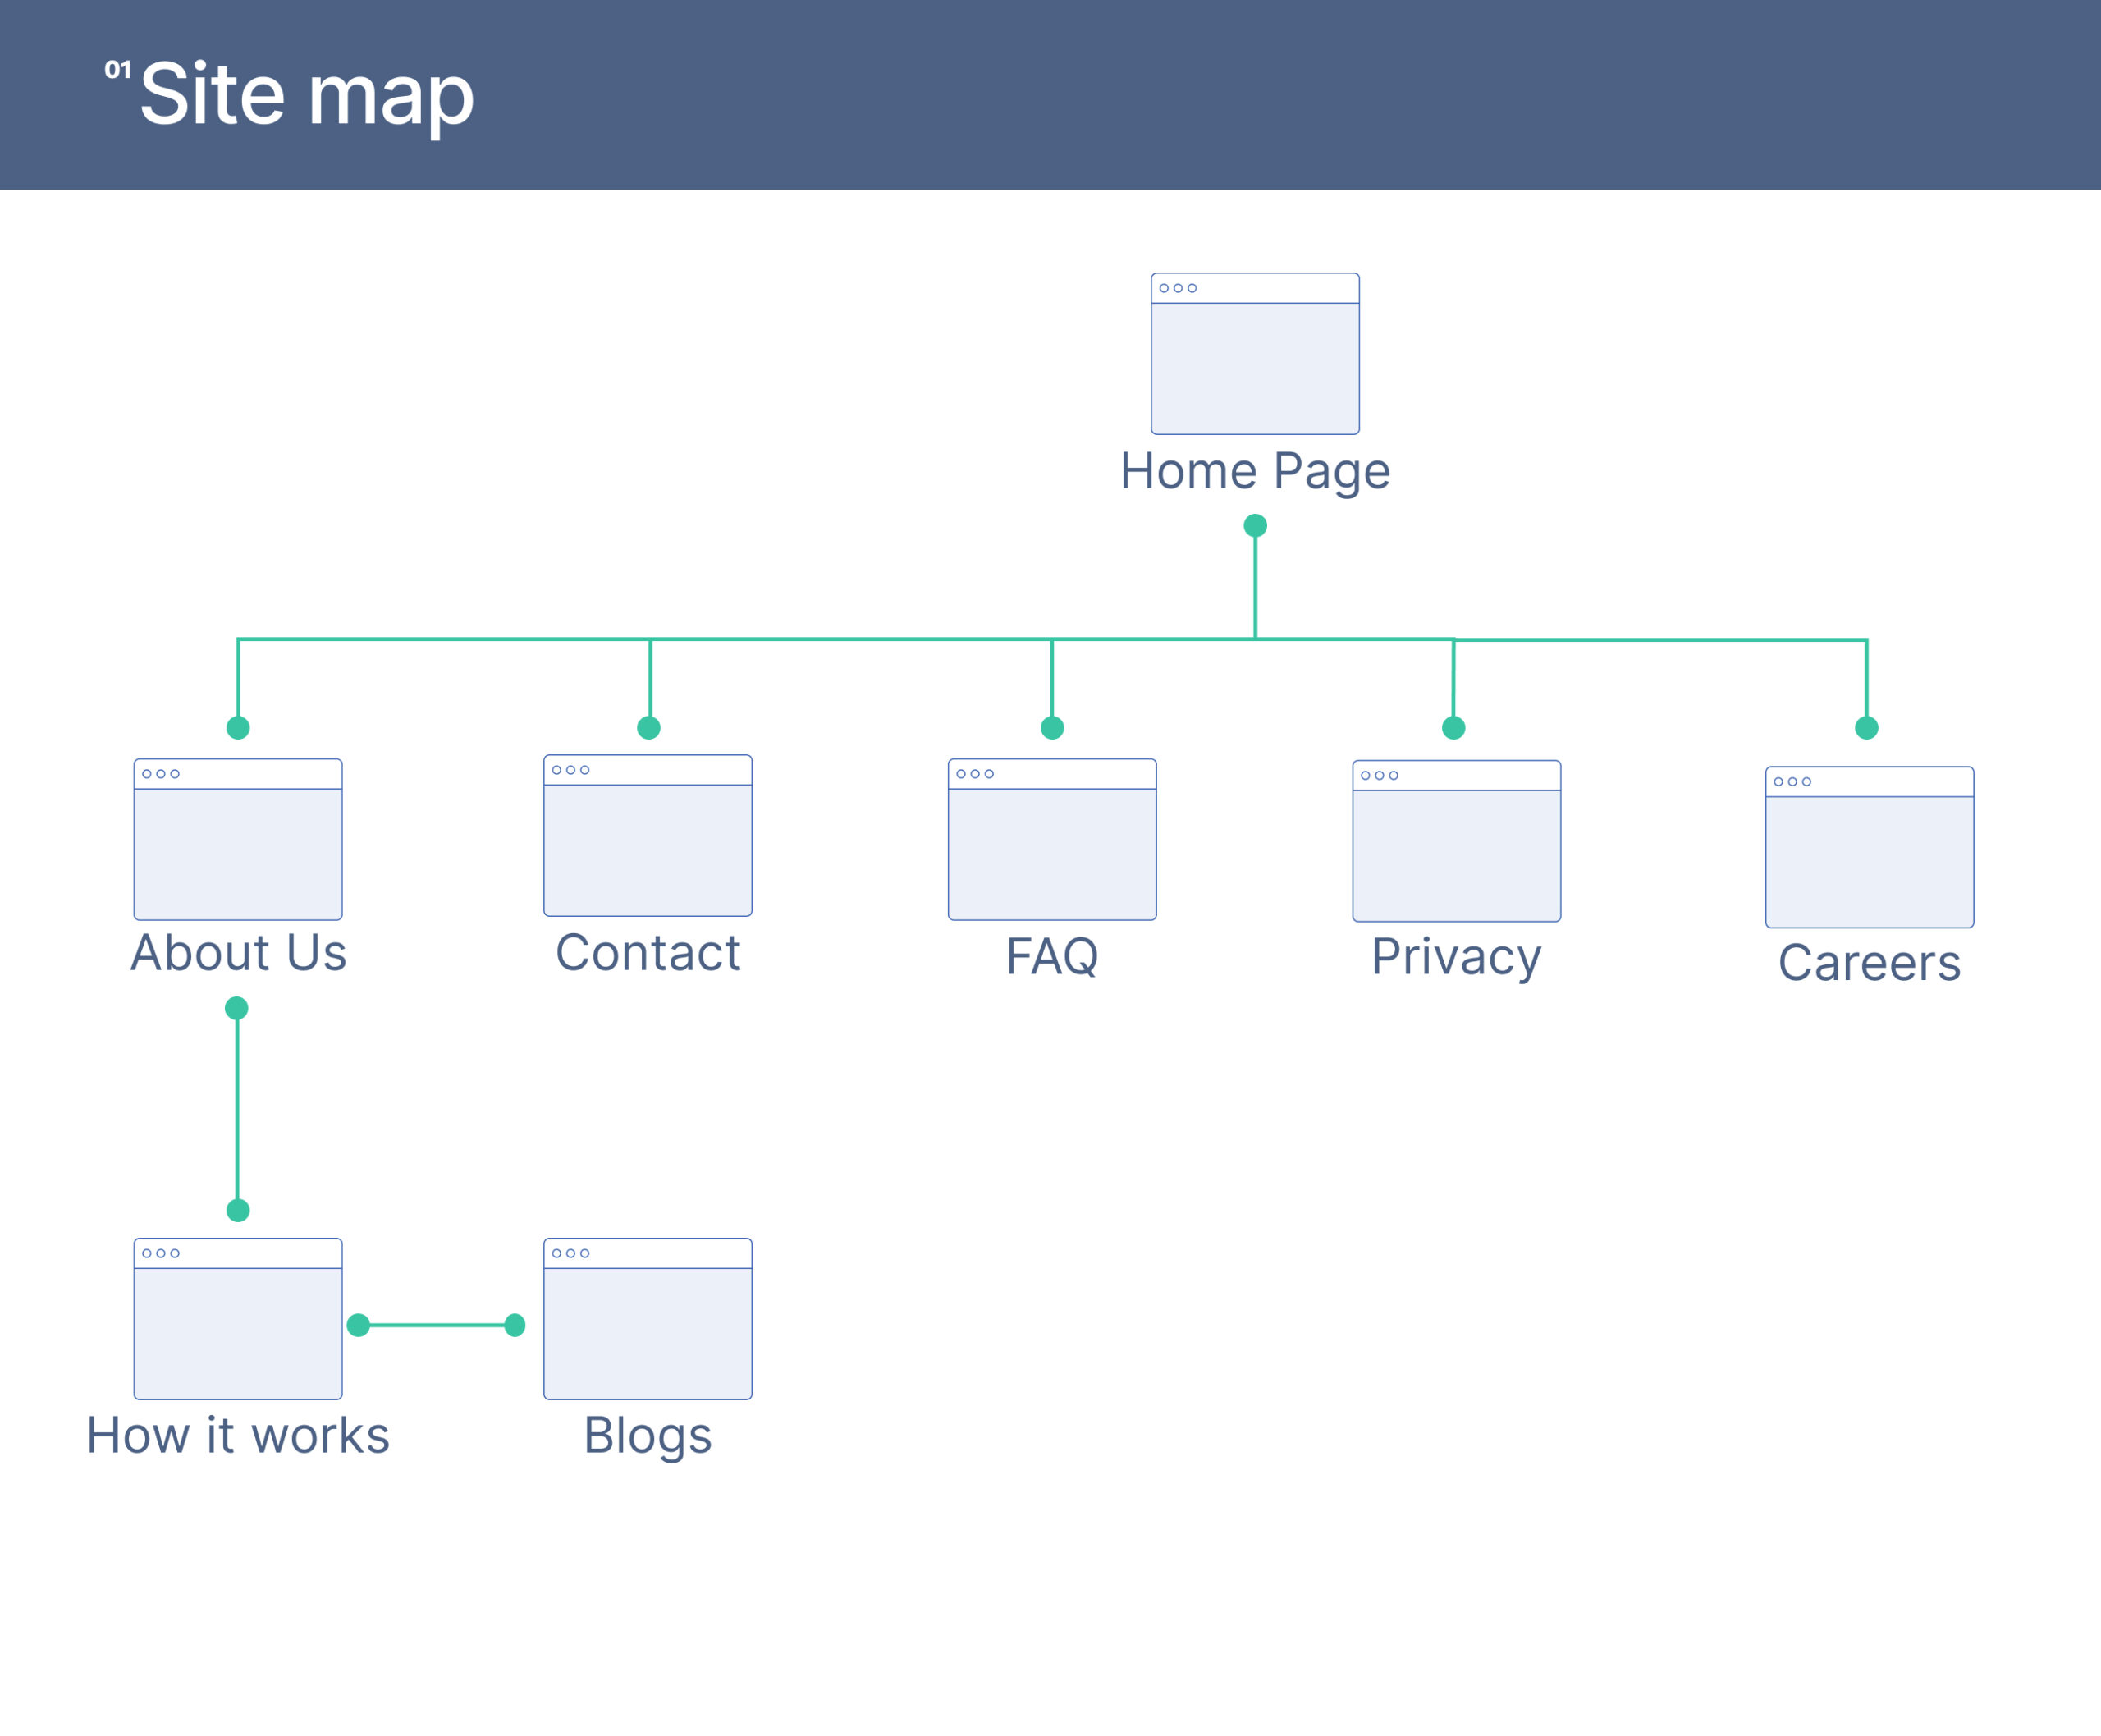2101x1736 pixels.
Task: Click the About Us text label
Action: tap(238, 953)
